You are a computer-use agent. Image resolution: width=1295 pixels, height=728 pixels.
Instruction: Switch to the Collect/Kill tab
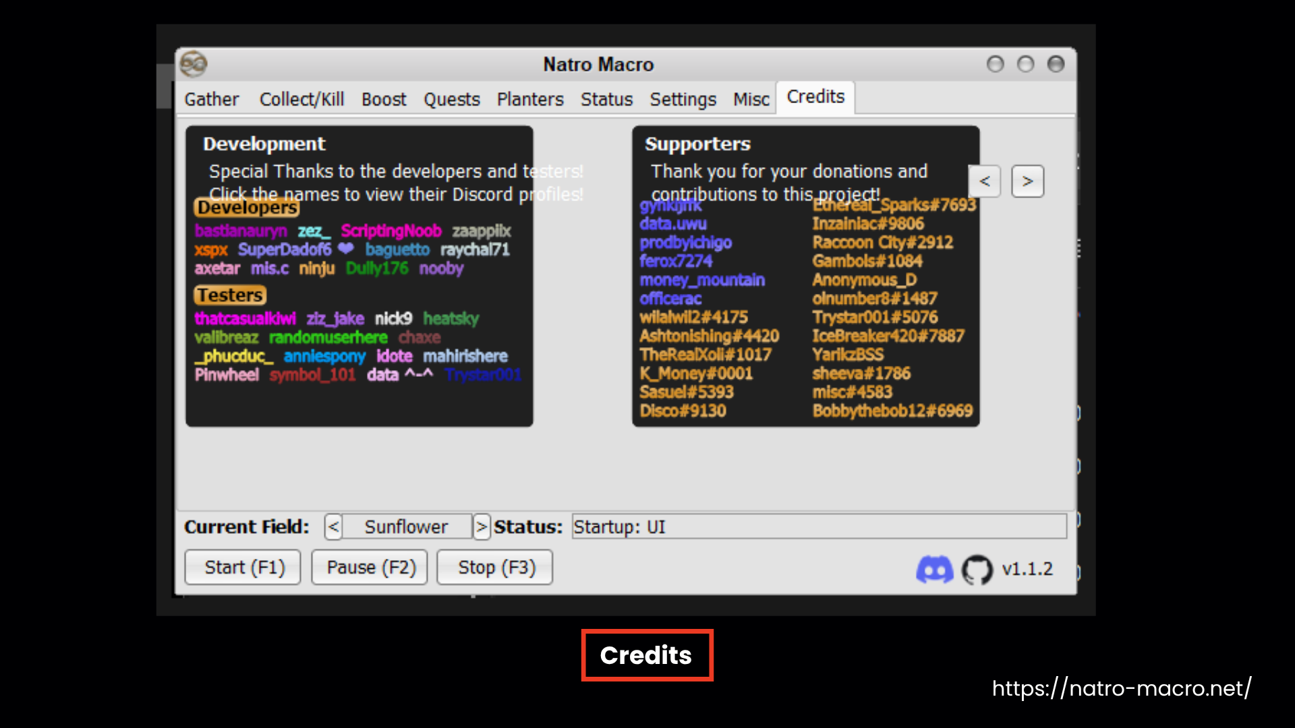point(301,99)
